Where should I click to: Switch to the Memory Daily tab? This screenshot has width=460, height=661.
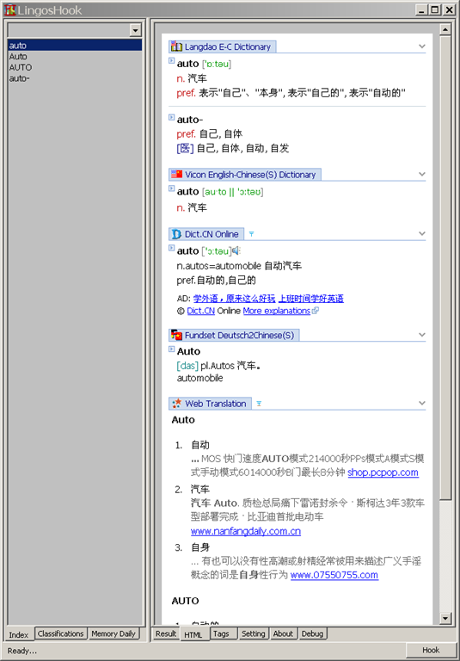(113, 633)
